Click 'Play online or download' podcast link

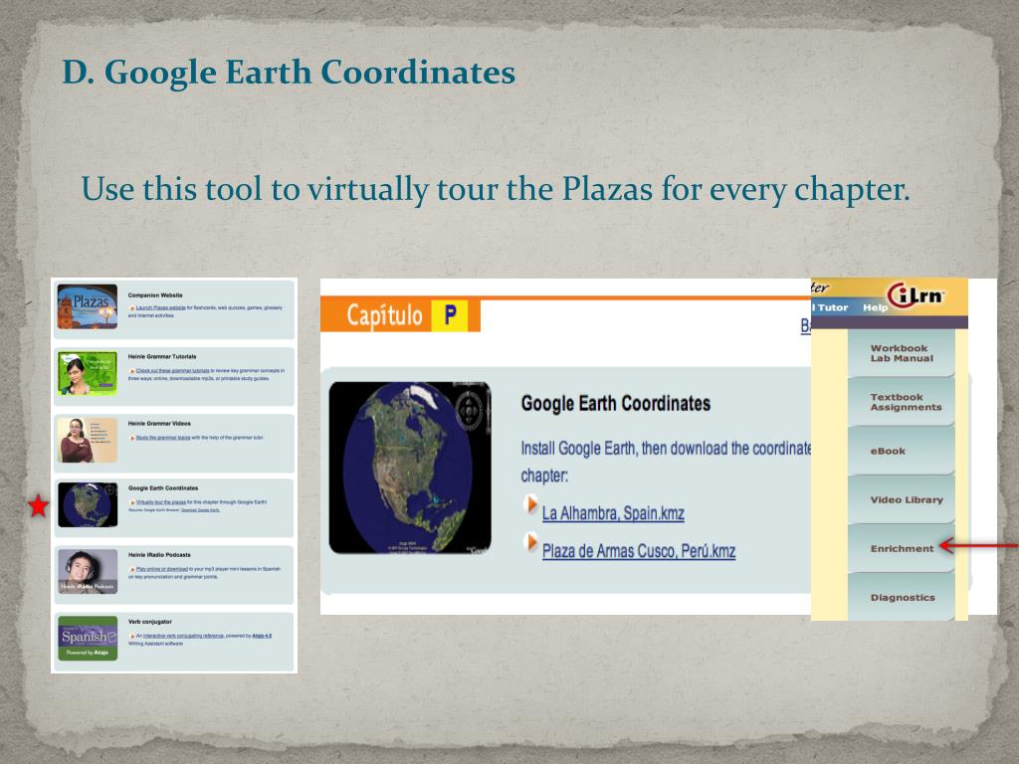[162, 568]
